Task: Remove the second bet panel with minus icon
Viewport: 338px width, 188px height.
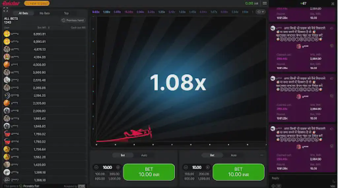Action: 262,155
